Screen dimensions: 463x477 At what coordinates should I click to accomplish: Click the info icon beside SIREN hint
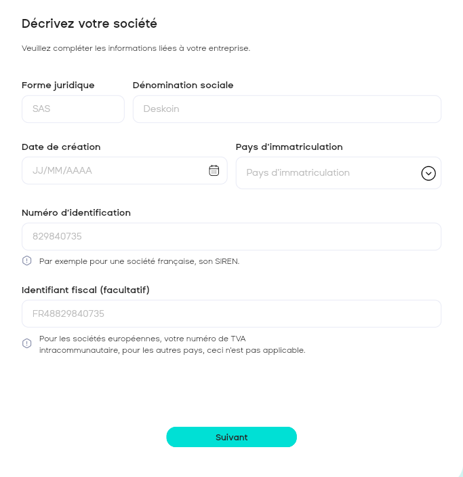tap(27, 261)
